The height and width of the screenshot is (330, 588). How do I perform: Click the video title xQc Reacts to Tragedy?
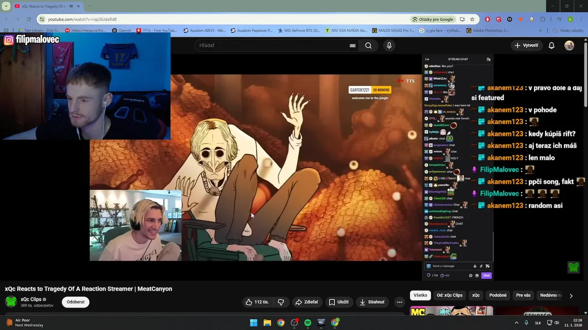point(89,289)
